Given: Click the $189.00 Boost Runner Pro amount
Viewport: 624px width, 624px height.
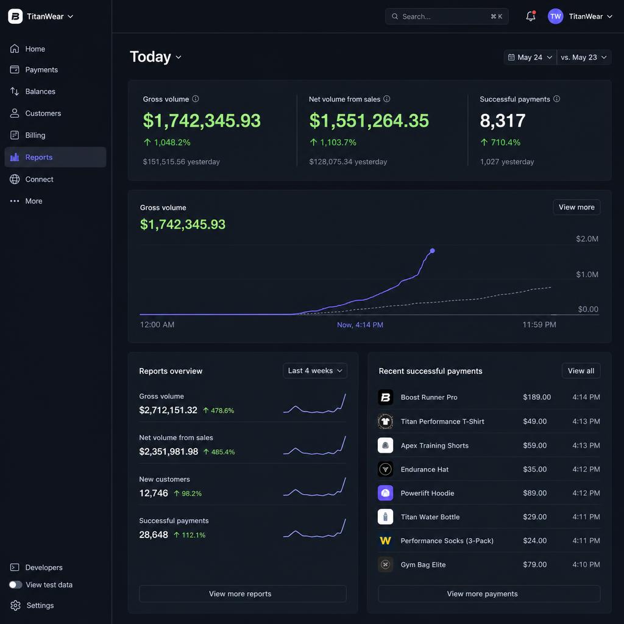Looking at the screenshot, I should 536,397.
